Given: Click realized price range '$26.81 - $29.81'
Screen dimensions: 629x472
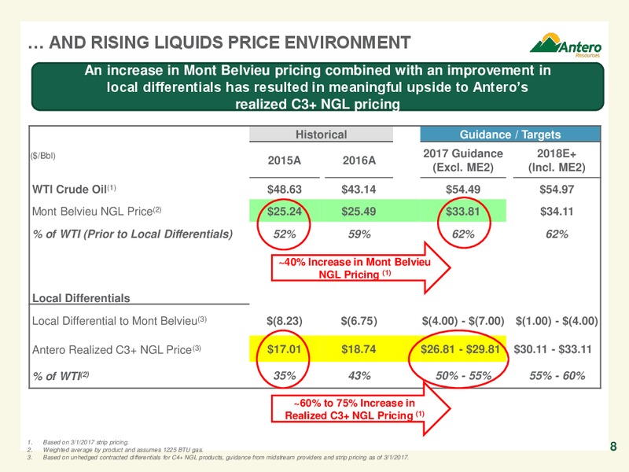Looking at the screenshot, I should coord(460,349).
